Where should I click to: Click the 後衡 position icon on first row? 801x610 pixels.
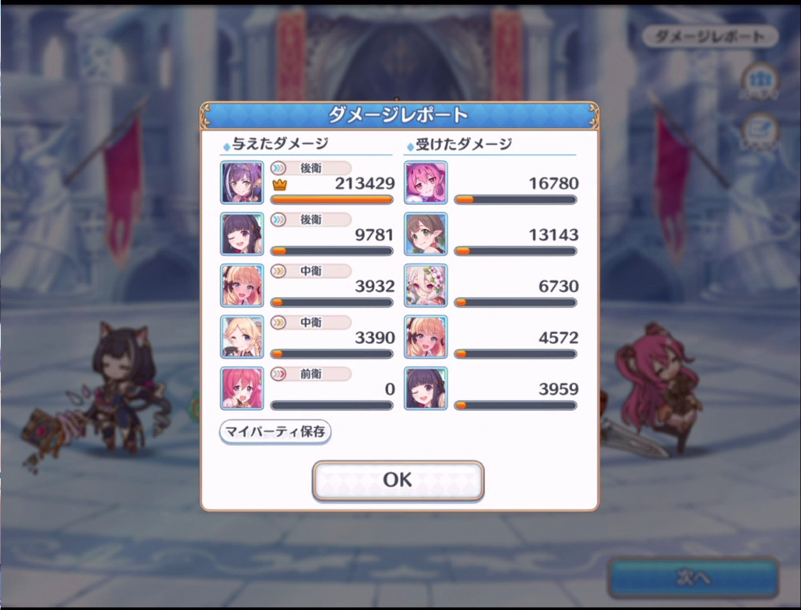click(278, 168)
